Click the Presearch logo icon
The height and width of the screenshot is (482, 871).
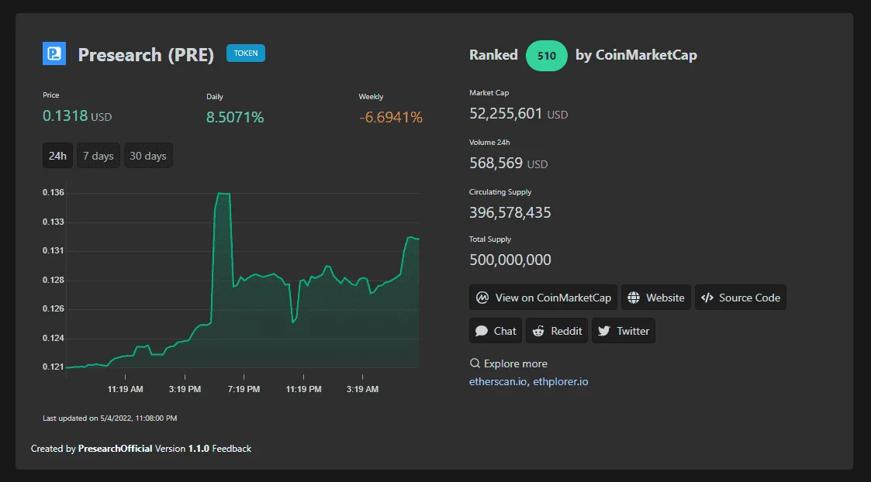(54, 53)
